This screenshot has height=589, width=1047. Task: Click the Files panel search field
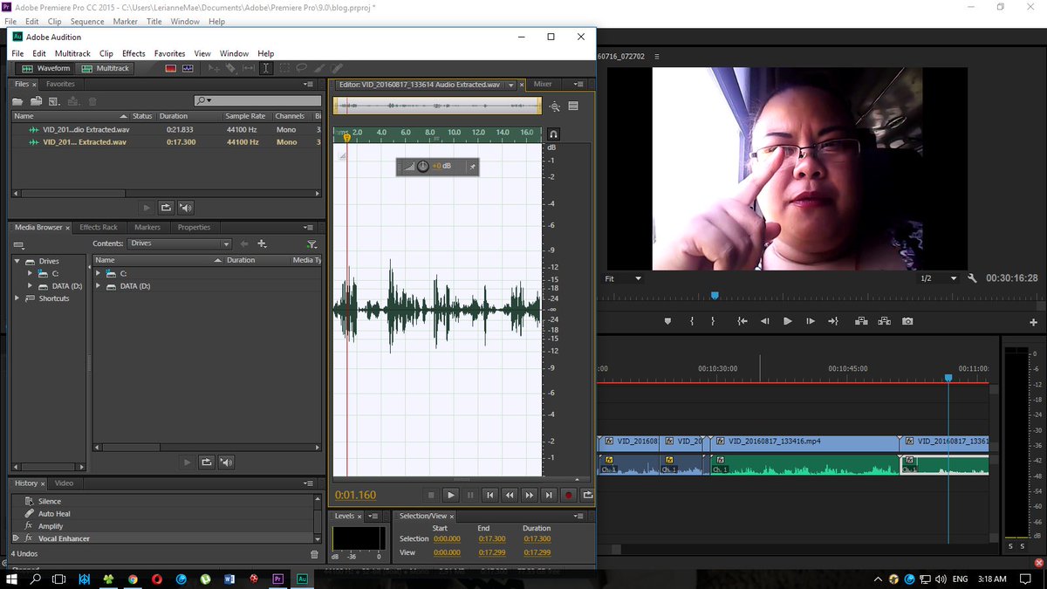pyautogui.click(x=257, y=101)
